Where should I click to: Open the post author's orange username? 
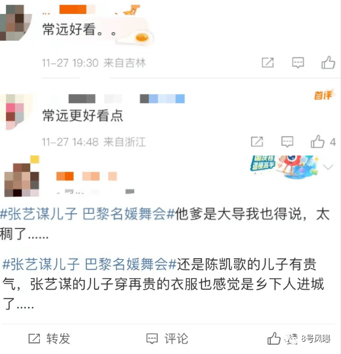tap(86, 176)
